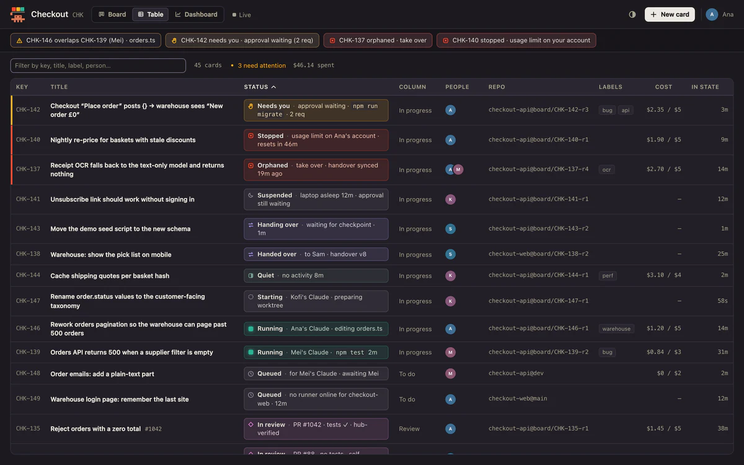Viewport: 744px width, 465px height.
Task: Click the stop icon in CHK-140 status
Action: [x=251, y=136]
